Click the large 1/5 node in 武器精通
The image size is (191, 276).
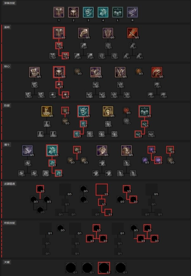(102, 190)
